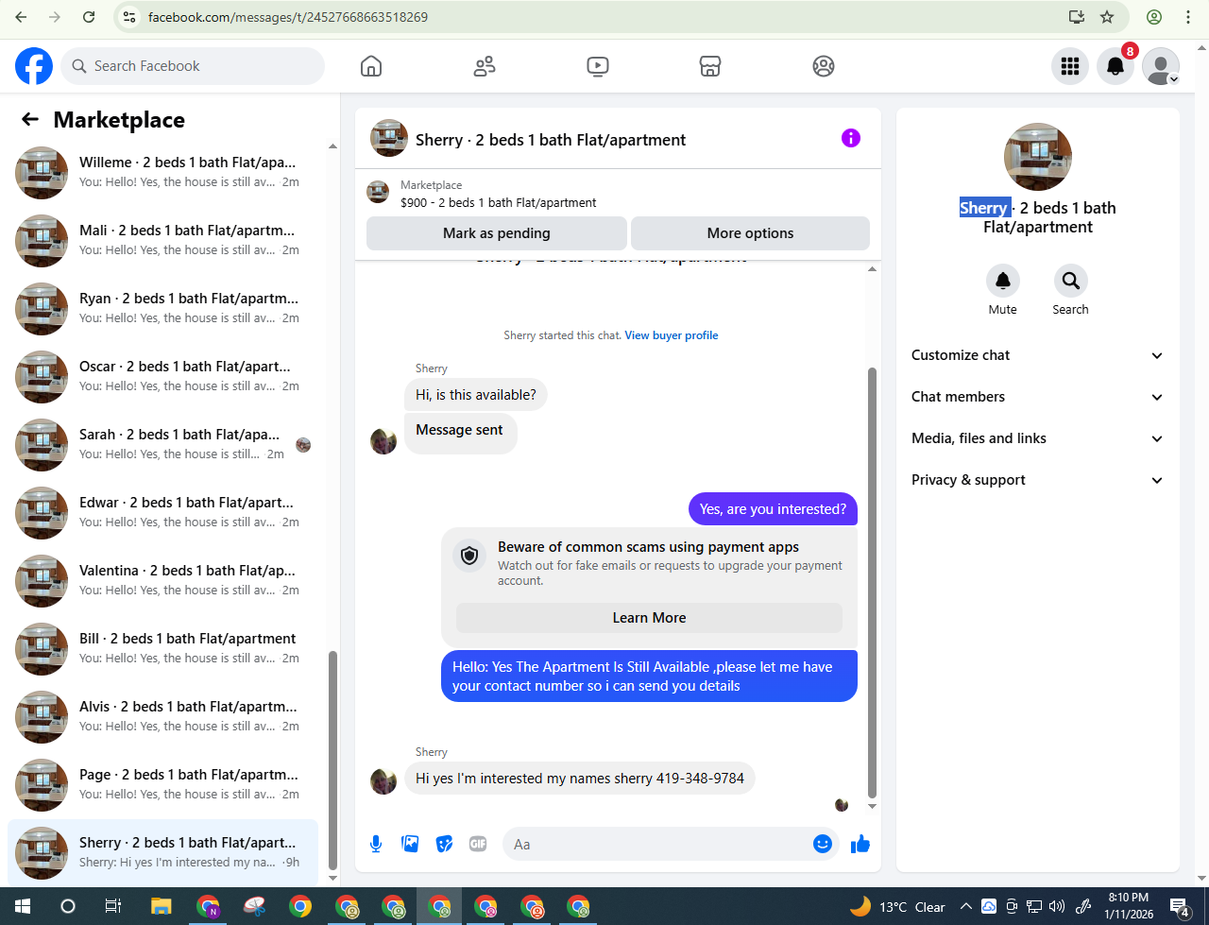The width and height of the screenshot is (1209, 925).
Task: Open the Mali conversation
Action: click(x=162, y=241)
